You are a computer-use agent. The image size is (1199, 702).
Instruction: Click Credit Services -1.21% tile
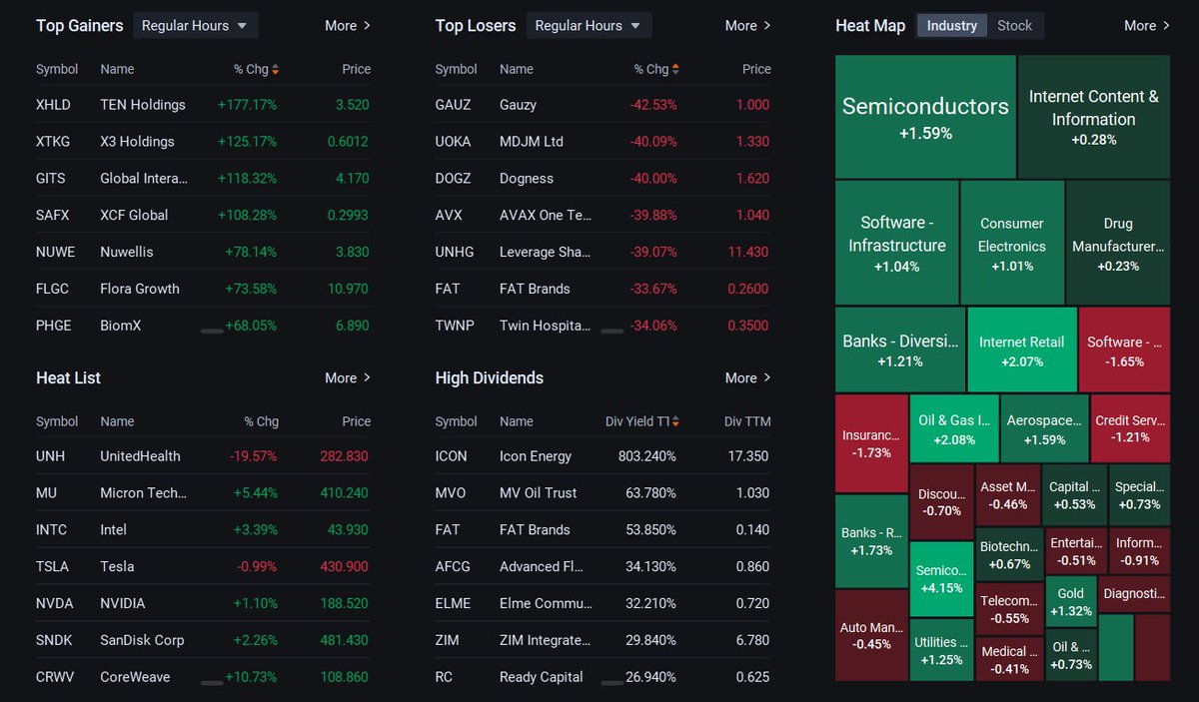(x=1130, y=428)
